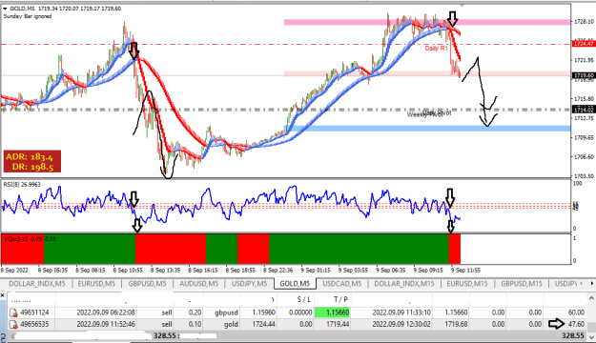Open the USDCAD,M5 chart tab

[341, 284]
